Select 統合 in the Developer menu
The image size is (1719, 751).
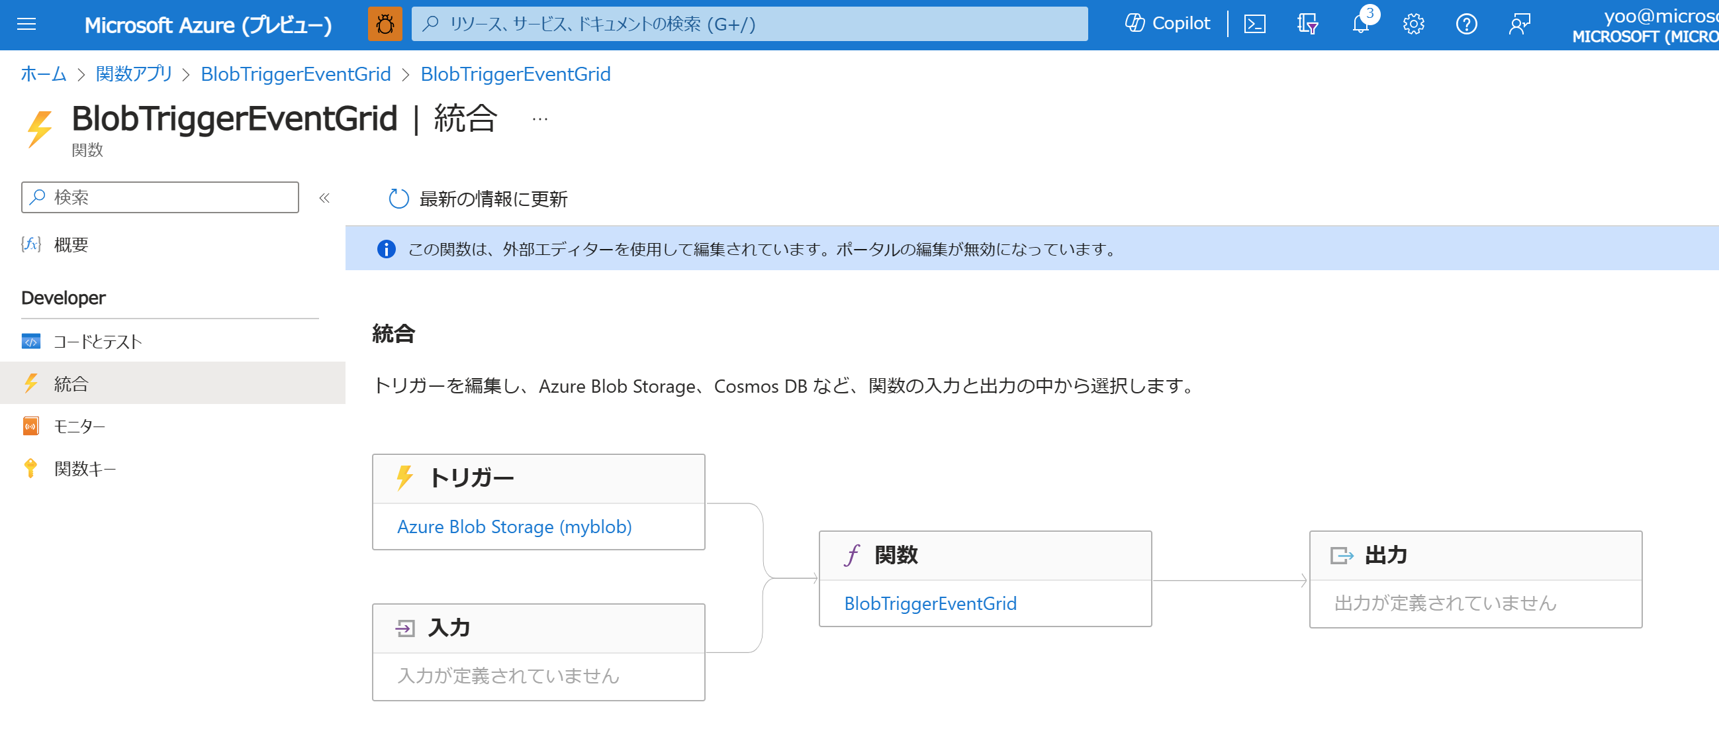tap(71, 383)
